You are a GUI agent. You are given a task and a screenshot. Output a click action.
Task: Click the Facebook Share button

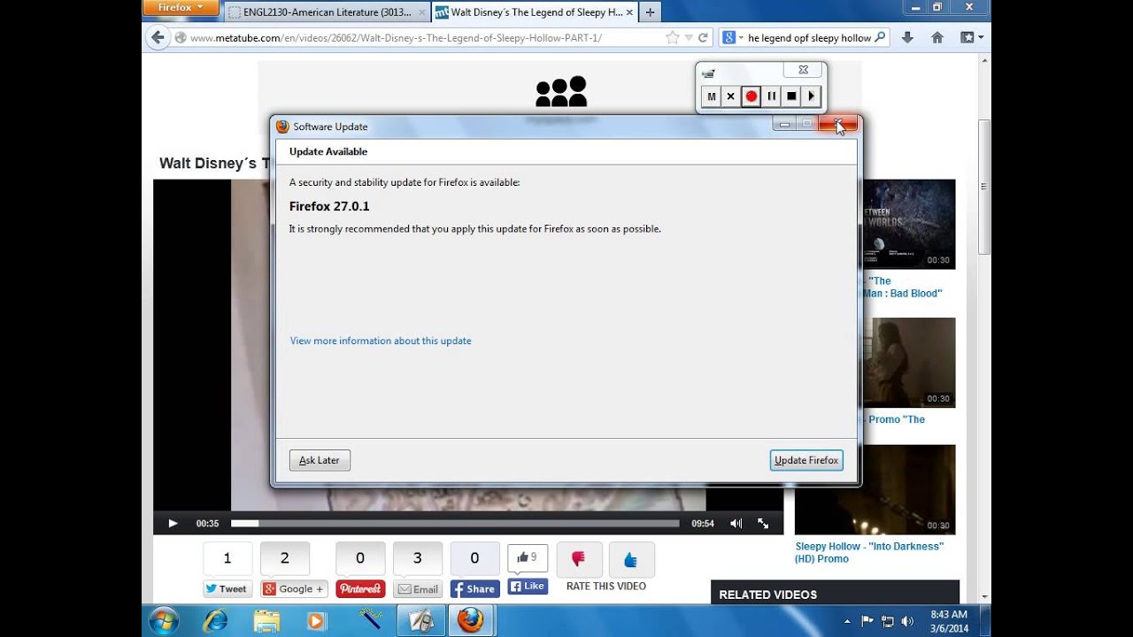[x=475, y=588]
